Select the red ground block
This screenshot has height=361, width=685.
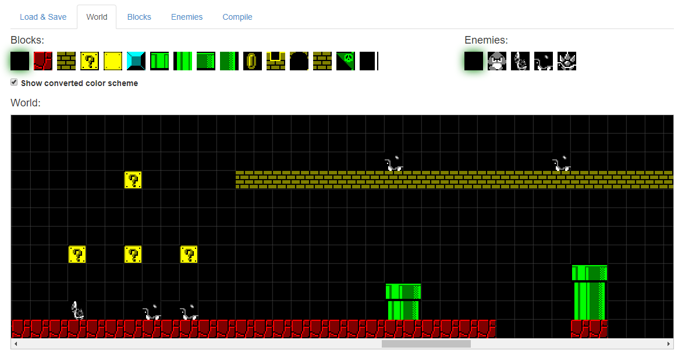[x=43, y=61]
